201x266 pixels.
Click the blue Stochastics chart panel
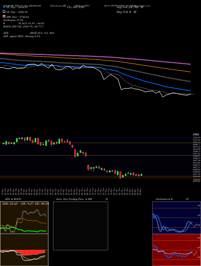(176, 218)
